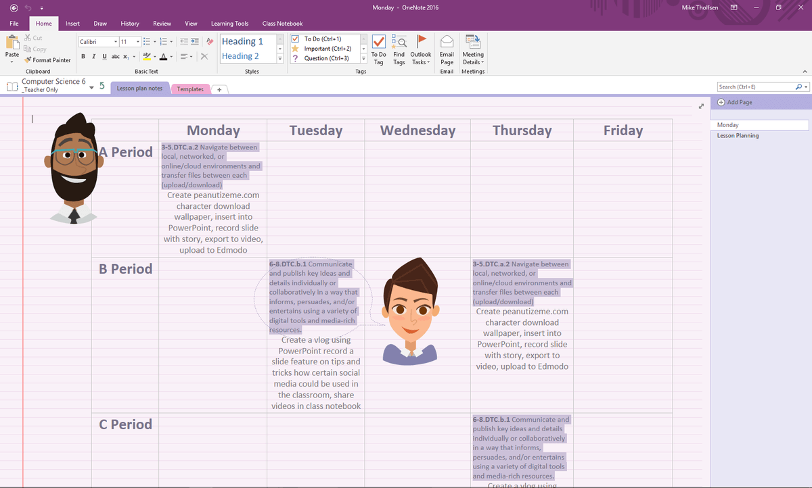Open the Outlook Tasks flag menu
Image resolution: width=812 pixels, height=488 pixels.
(x=421, y=49)
